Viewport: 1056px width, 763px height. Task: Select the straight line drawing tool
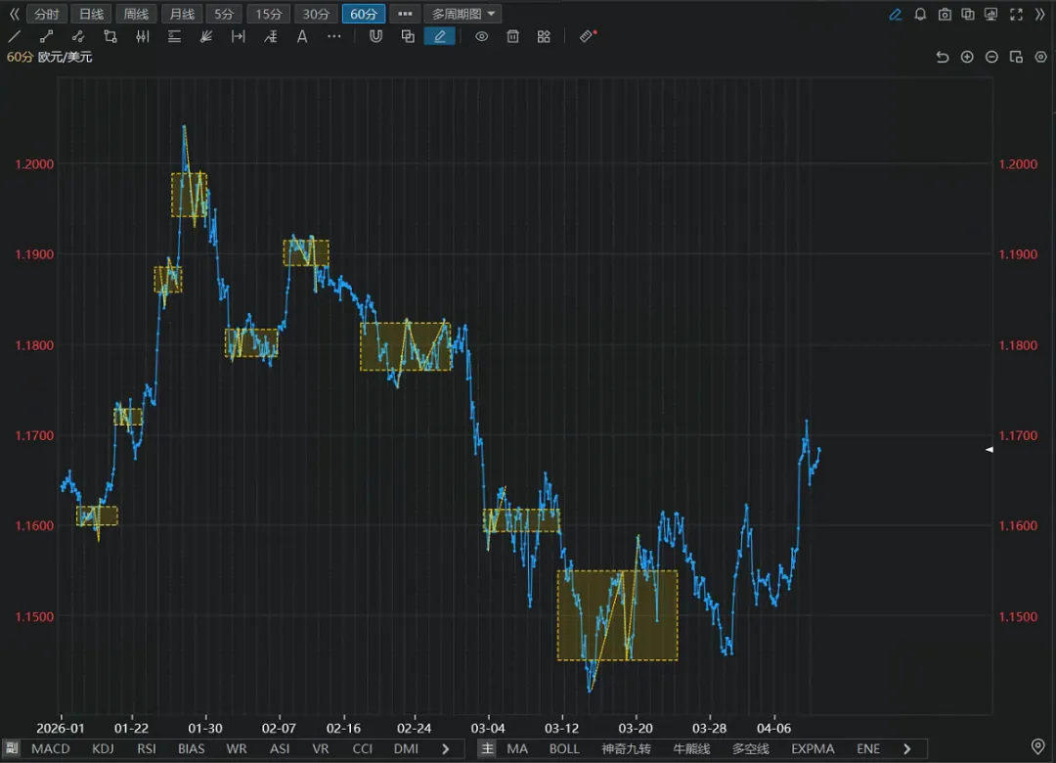click(x=14, y=36)
